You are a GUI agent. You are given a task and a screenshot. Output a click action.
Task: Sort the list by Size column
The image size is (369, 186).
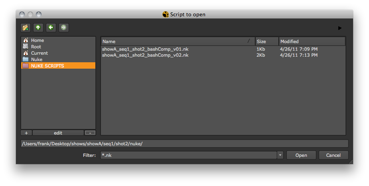coord(266,42)
